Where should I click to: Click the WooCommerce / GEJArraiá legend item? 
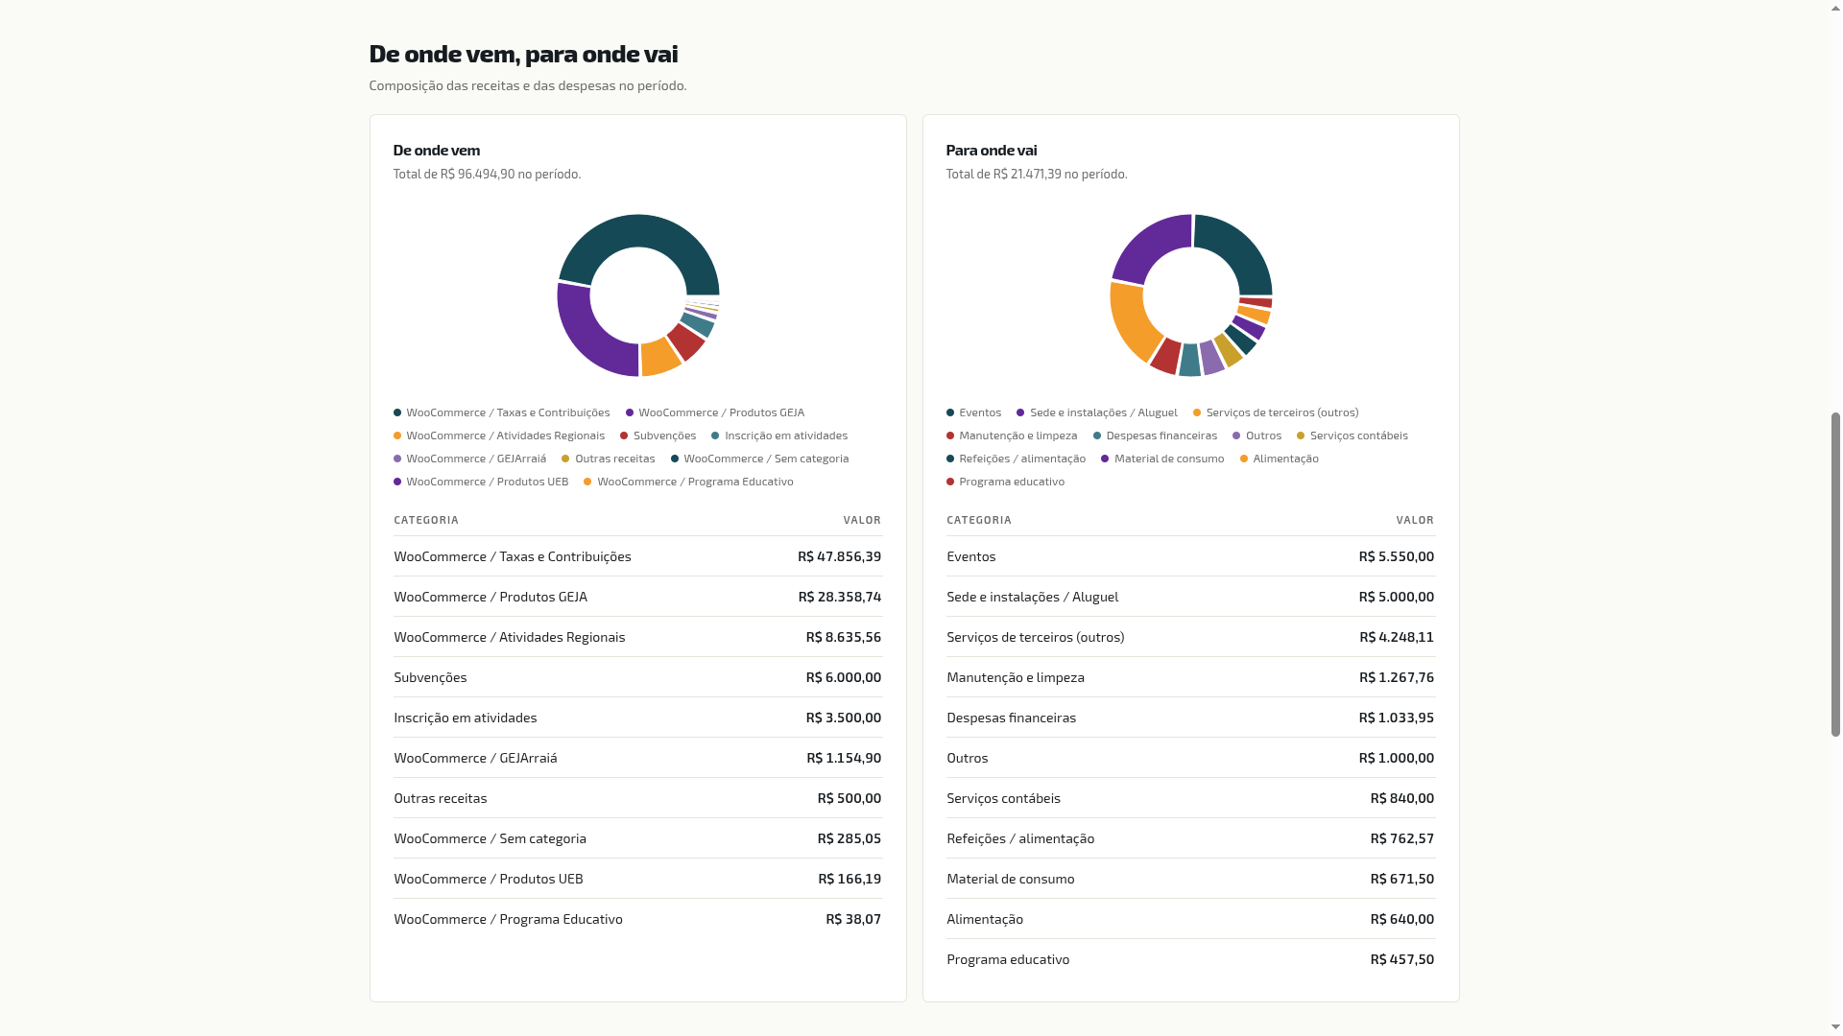click(x=469, y=459)
